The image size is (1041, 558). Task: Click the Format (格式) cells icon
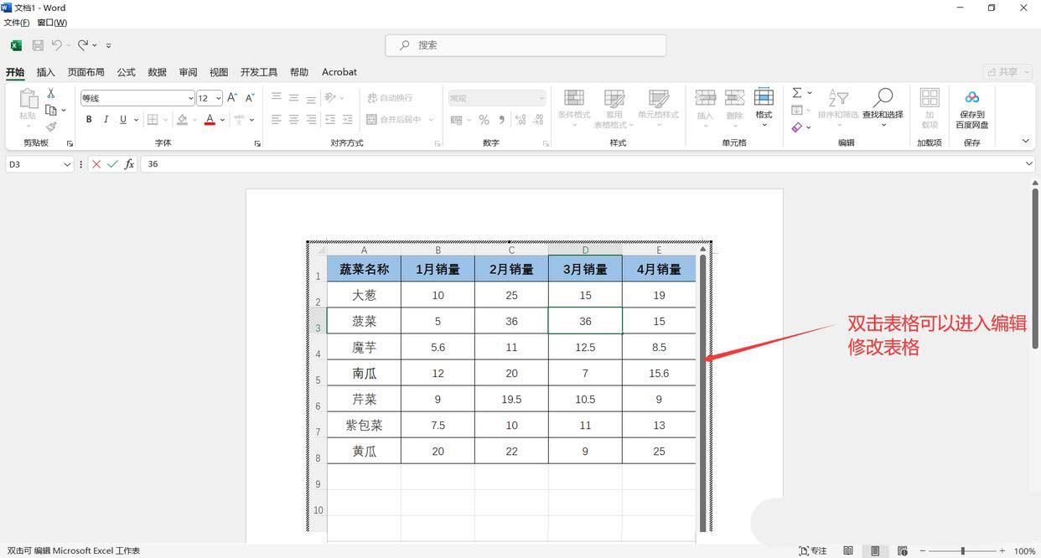(764, 98)
